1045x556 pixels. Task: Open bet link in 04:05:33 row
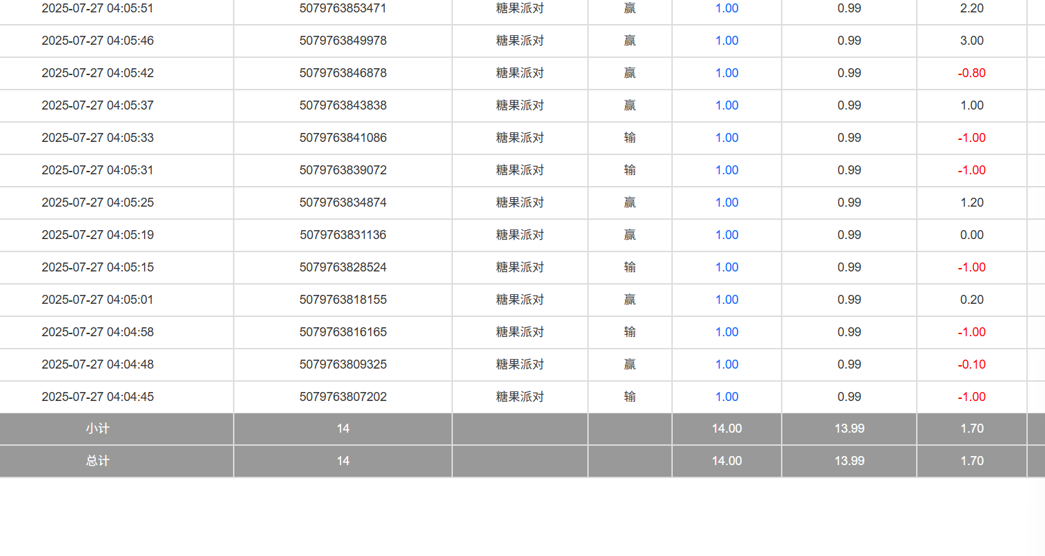(x=727, y=138)
